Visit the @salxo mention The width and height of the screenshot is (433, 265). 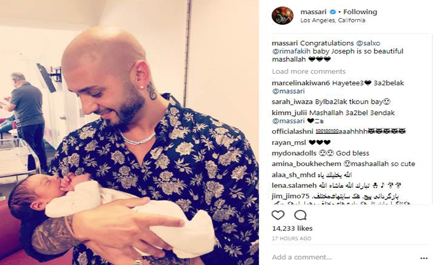[x=368, y=44]
